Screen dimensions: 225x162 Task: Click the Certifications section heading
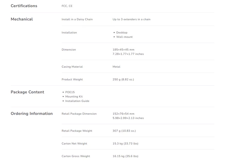[x=24, y=6]
